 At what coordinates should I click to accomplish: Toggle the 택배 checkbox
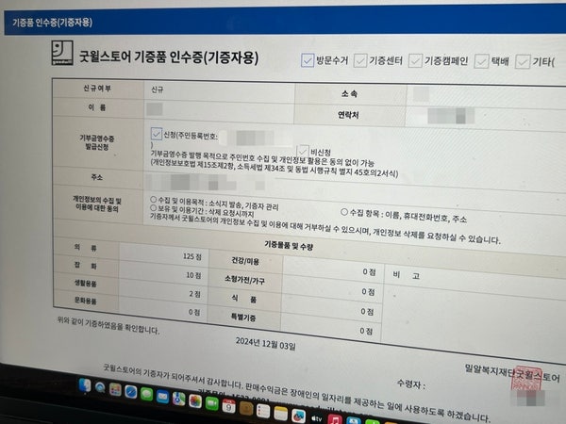coord(481,61)
